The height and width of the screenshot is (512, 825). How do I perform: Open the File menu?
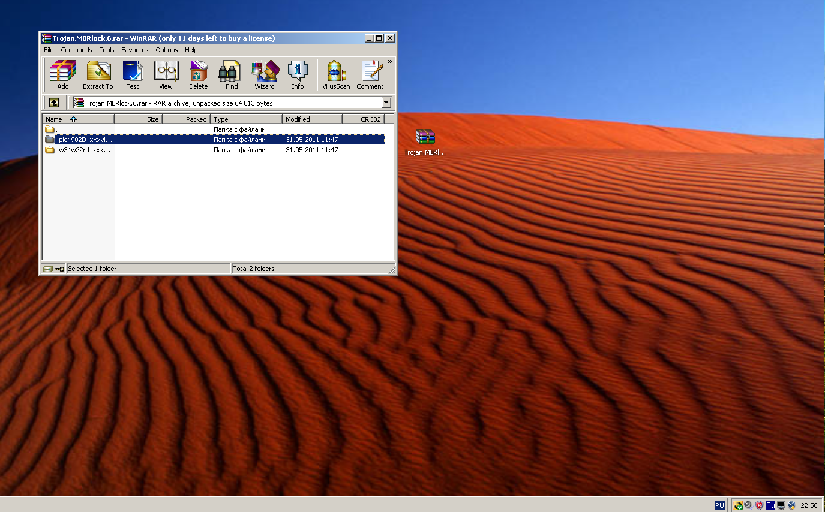(x=49, y=50)
